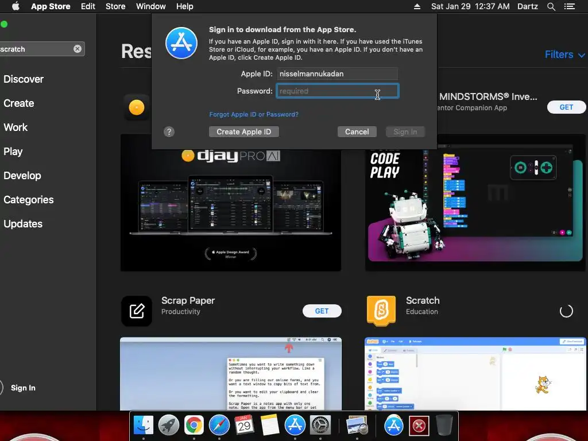Open the Apple menu
The image size is (588, 441).
[x=16, y=6]
